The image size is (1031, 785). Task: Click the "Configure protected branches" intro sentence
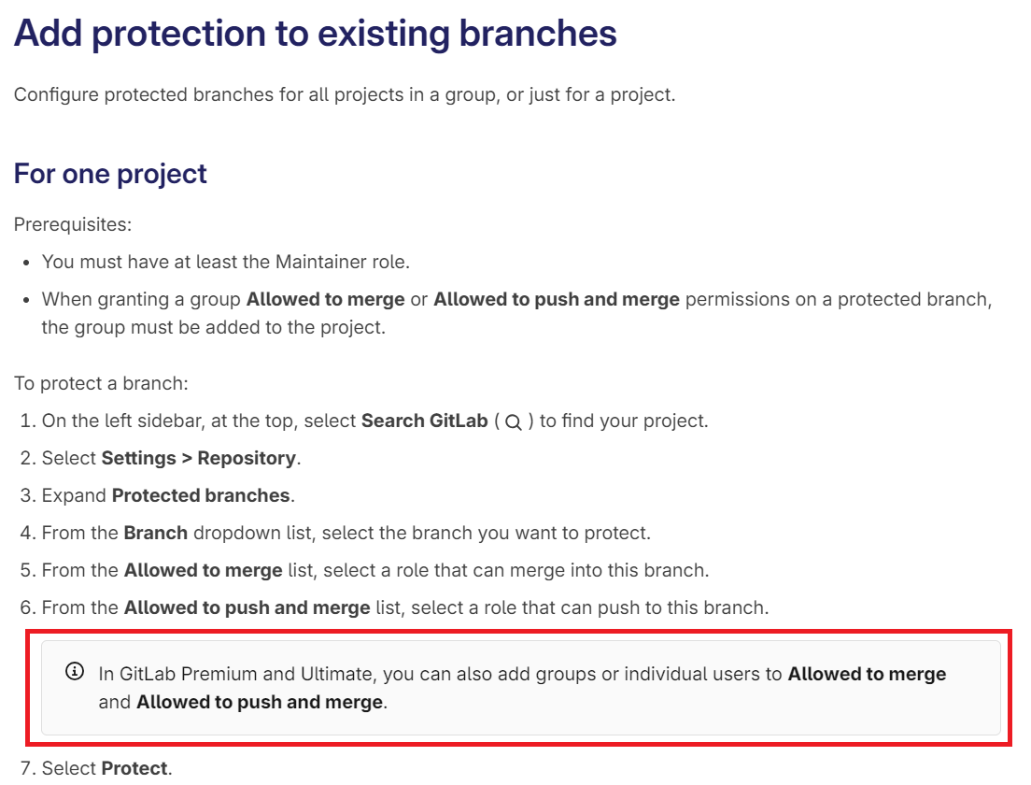click(x=344, y=94)
